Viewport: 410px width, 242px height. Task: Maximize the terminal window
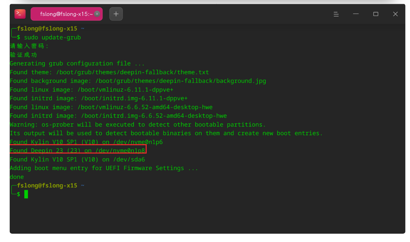(376, 14)
